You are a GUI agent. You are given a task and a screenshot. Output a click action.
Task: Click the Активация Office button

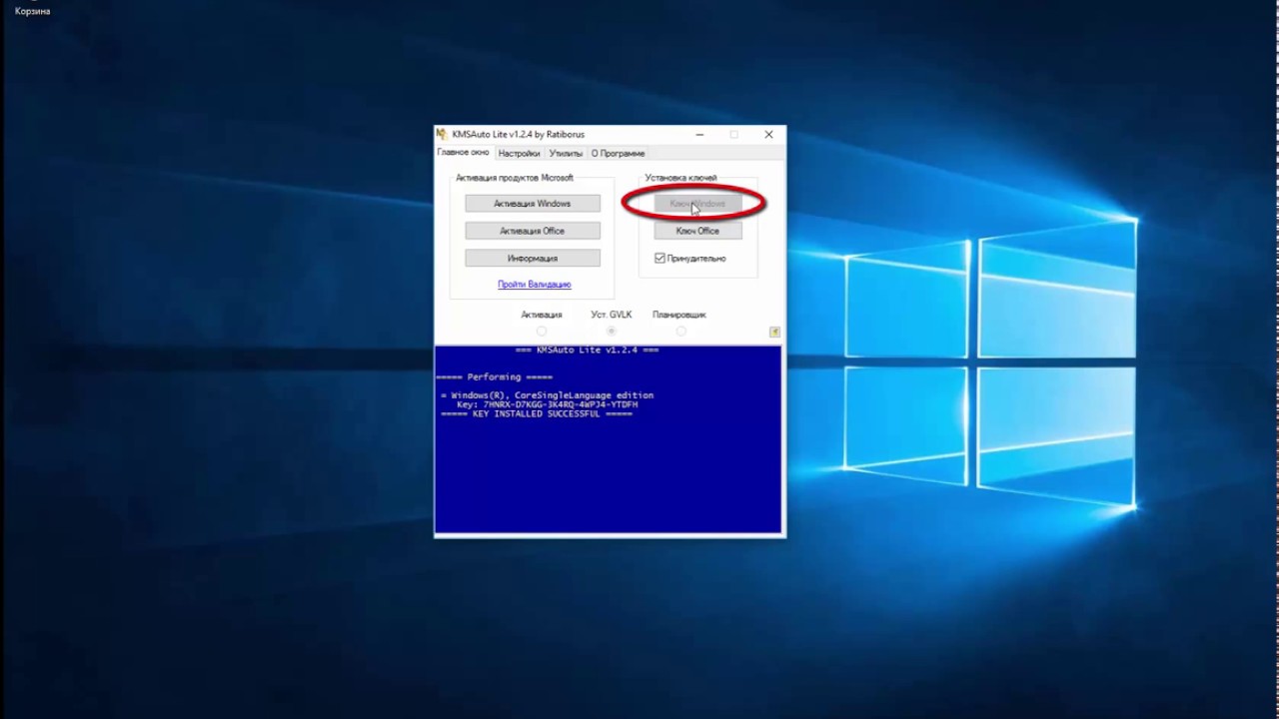coord(533,231)
